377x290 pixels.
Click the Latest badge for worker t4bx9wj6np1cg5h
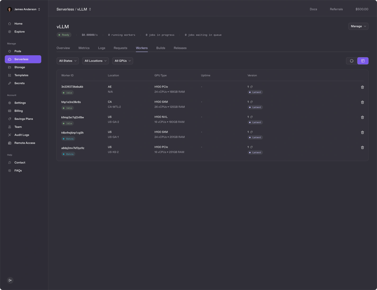255,137
